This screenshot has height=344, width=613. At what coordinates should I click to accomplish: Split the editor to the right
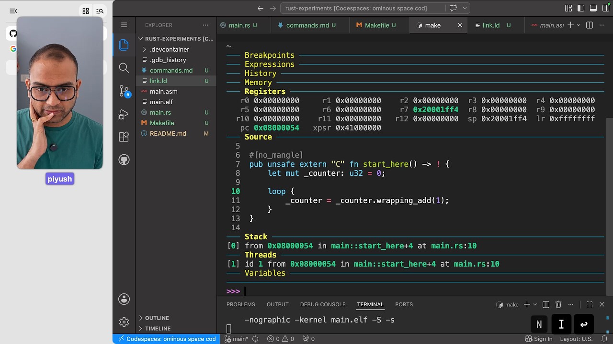pos(590,25)
